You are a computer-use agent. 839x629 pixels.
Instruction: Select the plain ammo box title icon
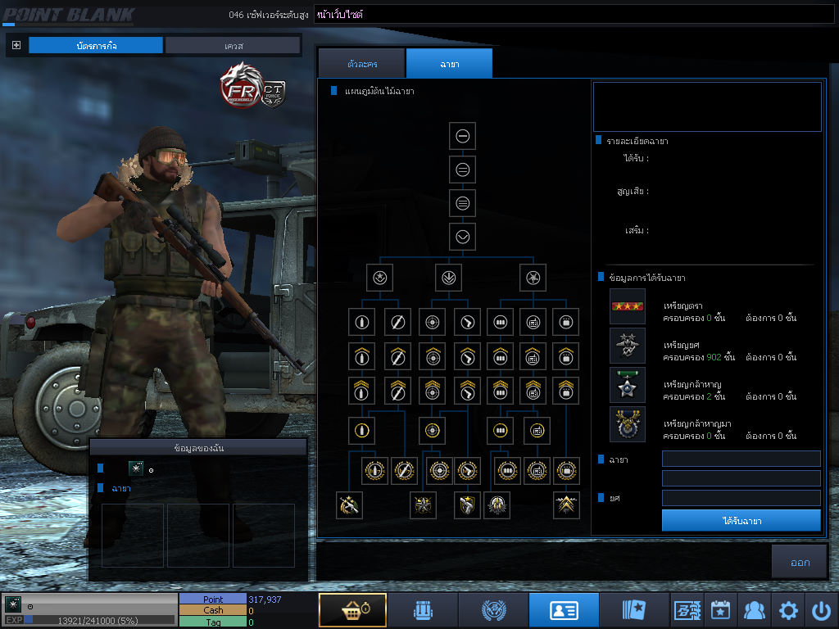click(x=566, y=322)
